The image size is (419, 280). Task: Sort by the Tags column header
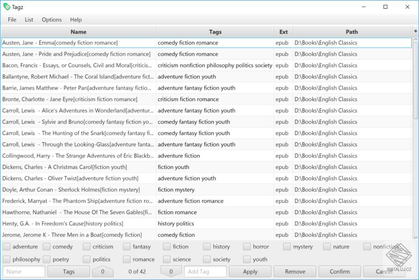[x=215, y=32]
